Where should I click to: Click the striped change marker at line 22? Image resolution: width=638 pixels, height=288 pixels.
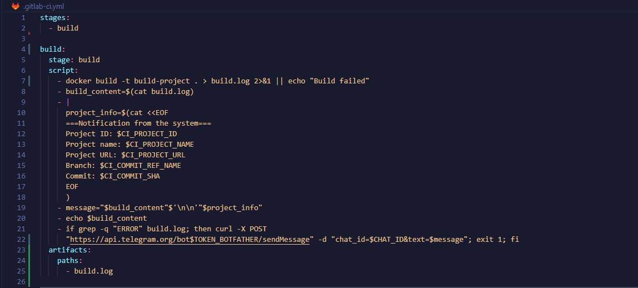29,240
